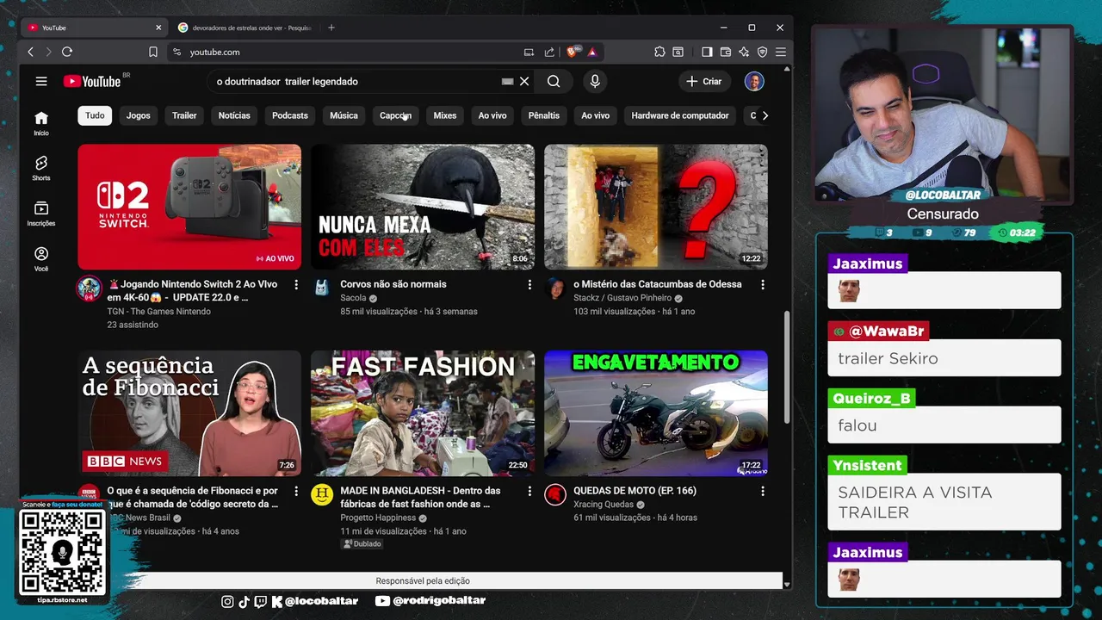Select the Jogos filter chip
Screen dimensions: 1102x620
point(139,115)
